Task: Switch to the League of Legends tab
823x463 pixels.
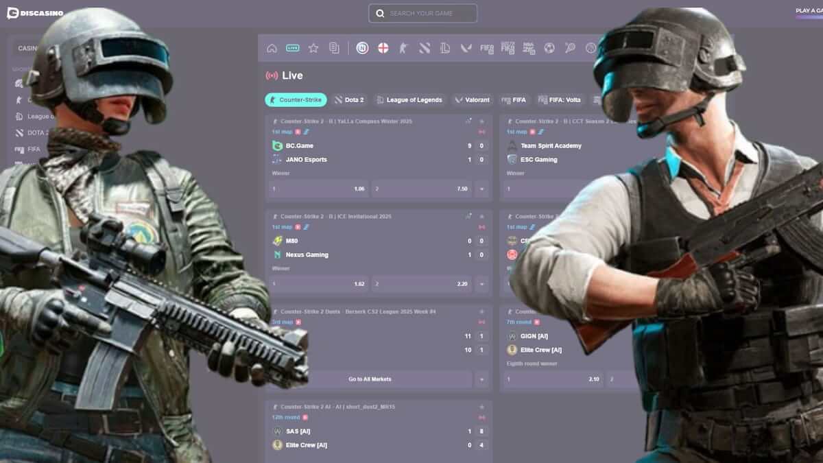Action: coord(409,100)
